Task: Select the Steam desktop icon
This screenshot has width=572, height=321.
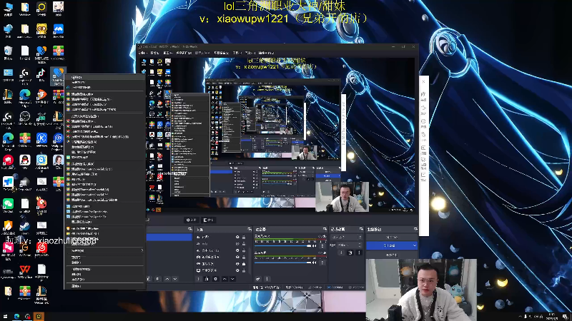Action: pos(24,227)
